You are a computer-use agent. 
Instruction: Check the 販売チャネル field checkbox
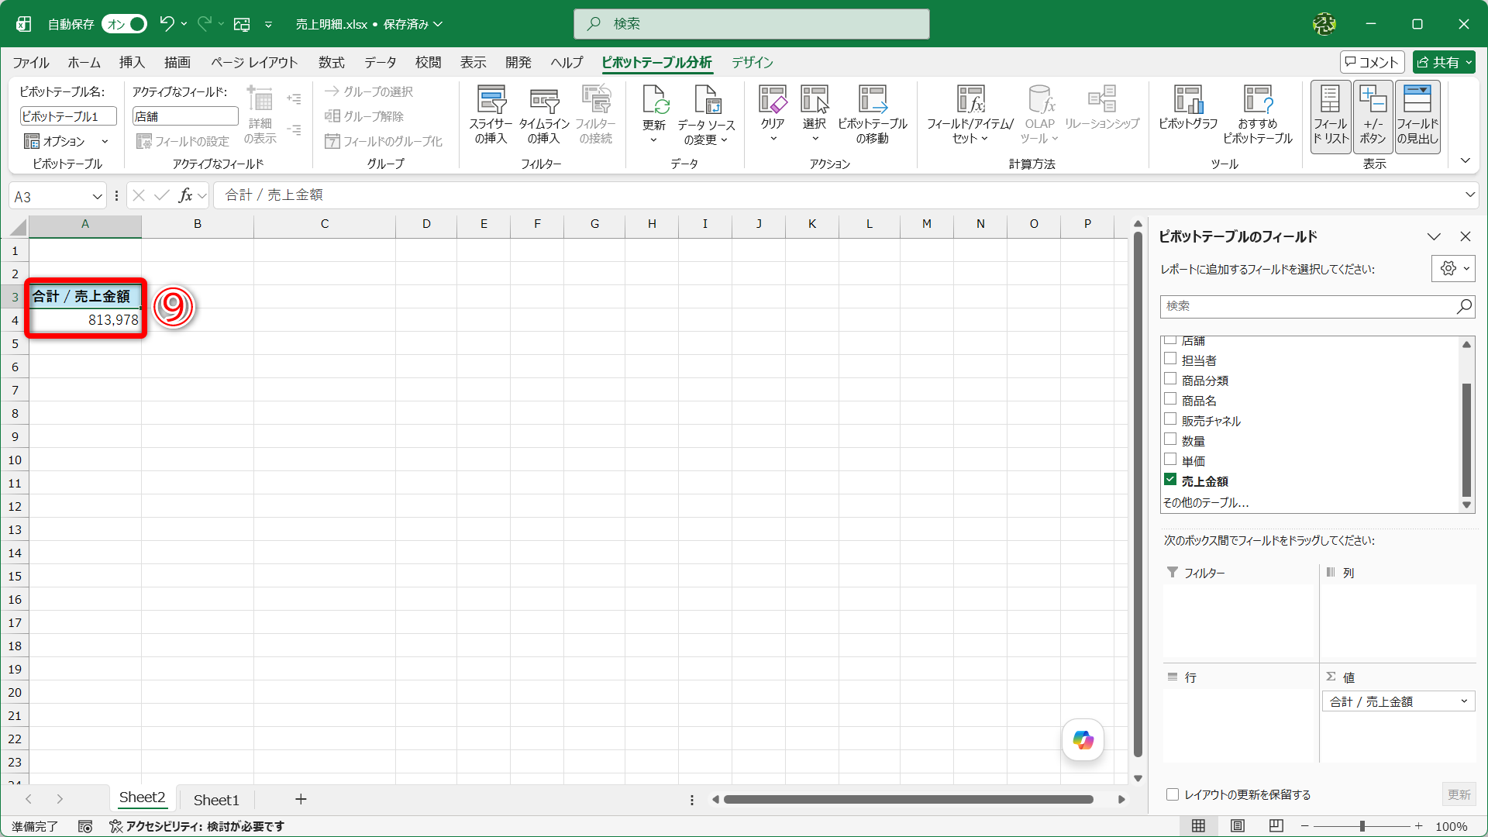click(x=1170, y=419)
